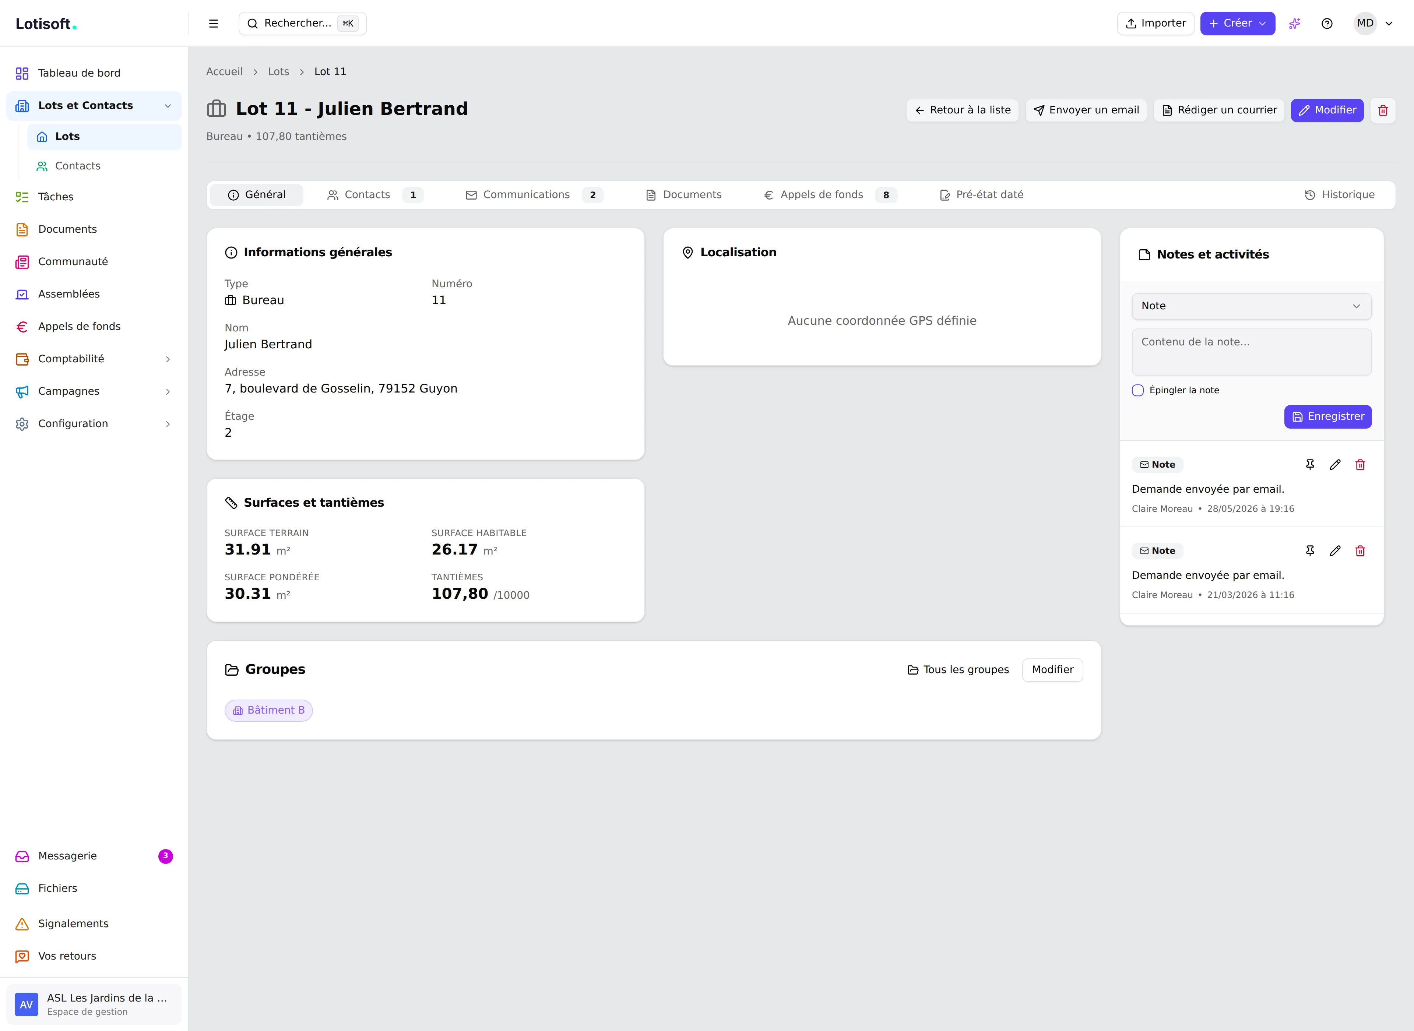The height and width of the screenshot is (1031, 1414).
Task: Select the Général tab
Action: point(256,196)
